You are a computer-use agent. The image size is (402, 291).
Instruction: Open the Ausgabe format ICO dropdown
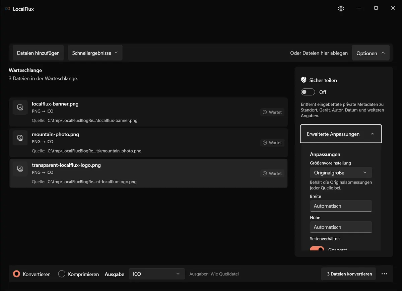(x=157, y=274)
